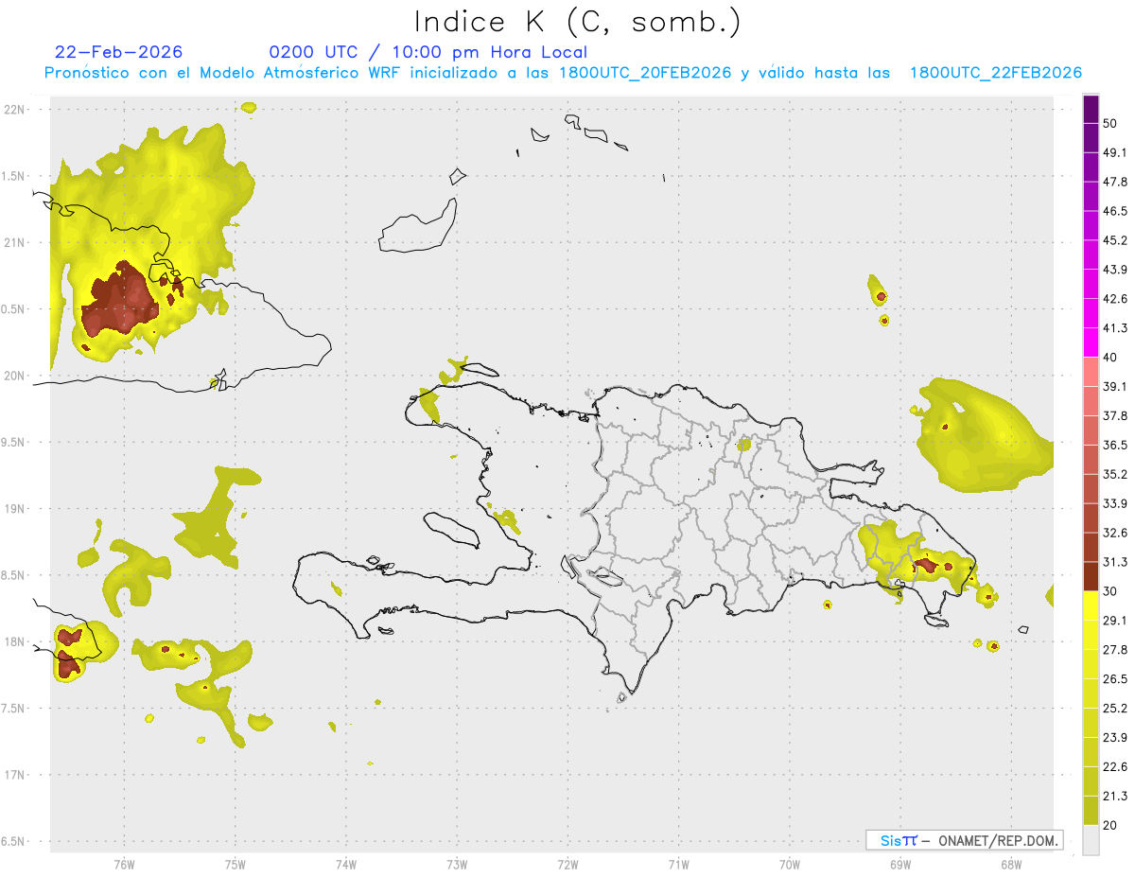
Task: Click the '71W' longitude axis label
Action: tap(678, 864)
